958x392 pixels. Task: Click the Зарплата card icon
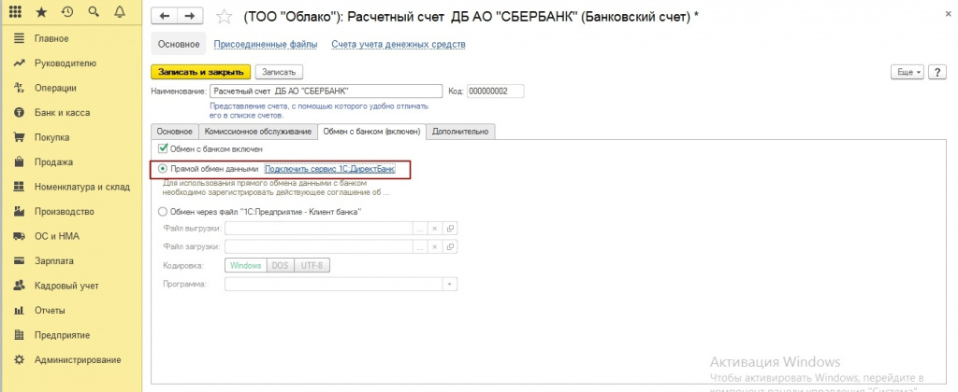(x=19, y=261)
